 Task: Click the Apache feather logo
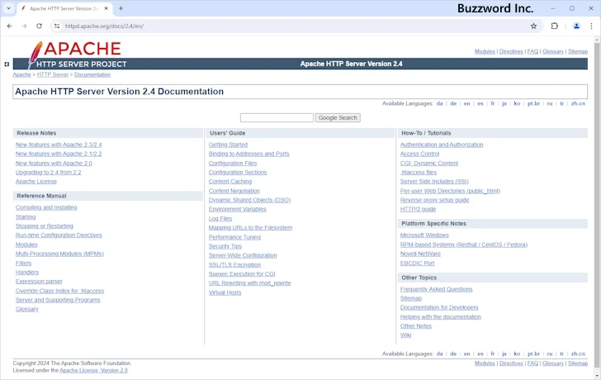[35, 55]
